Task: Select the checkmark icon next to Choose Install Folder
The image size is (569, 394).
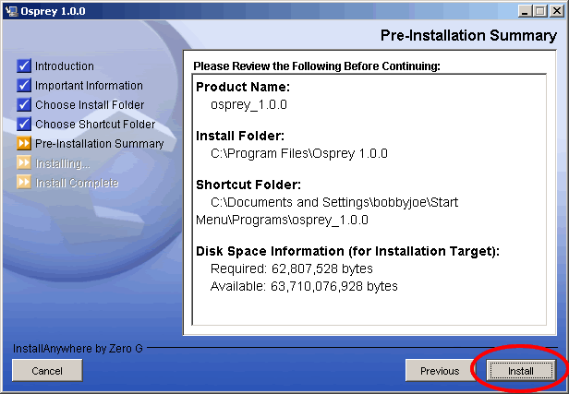Action: pyautogui.click(x=24, y=105)
